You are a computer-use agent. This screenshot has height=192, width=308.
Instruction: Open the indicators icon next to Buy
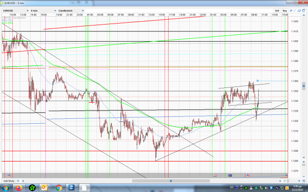291,11
